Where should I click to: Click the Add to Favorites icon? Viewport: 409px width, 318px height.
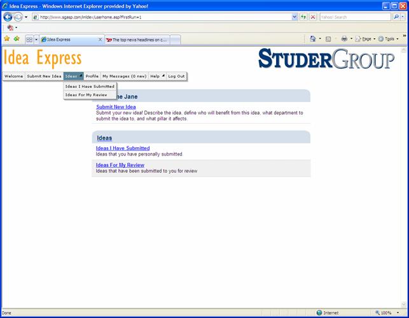pos(17,39)
